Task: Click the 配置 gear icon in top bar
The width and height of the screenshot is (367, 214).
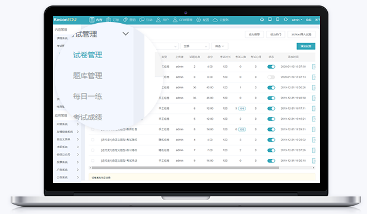Action: [198, 20]
